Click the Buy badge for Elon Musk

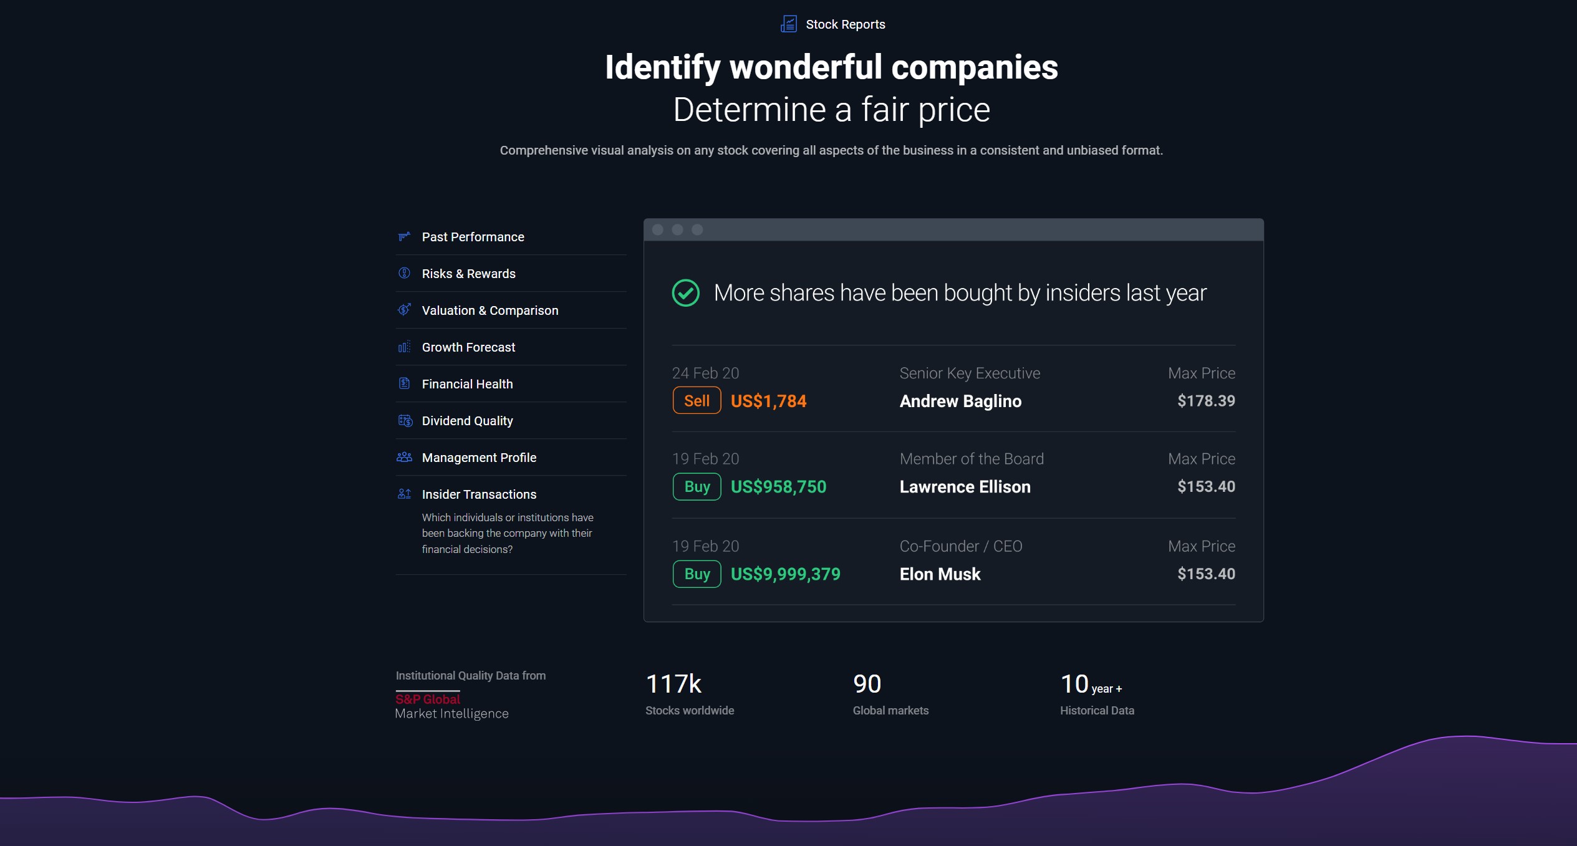[697, 574]
